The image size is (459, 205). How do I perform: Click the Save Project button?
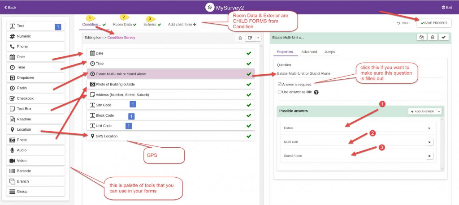[433, 23]
